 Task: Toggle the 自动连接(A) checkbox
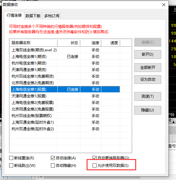click(53, 158)
